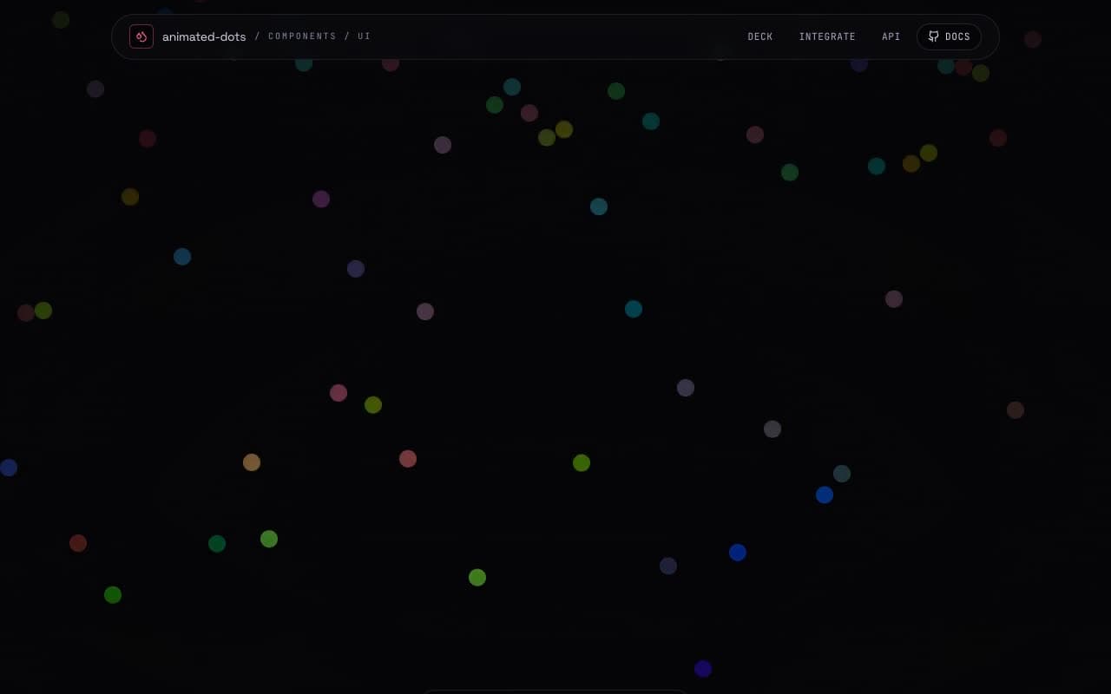Viewport: 1111px width, 694px height.
Task: Open the DECK menu item
Action: click(760, 36)
